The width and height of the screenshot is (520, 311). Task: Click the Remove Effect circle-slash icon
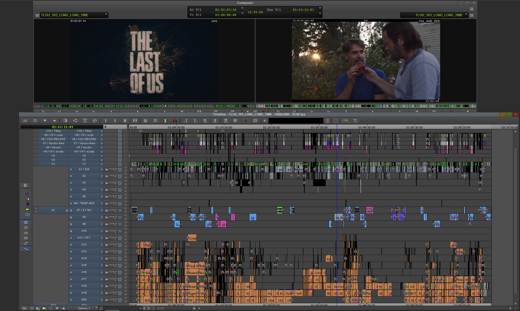(95, 121)
